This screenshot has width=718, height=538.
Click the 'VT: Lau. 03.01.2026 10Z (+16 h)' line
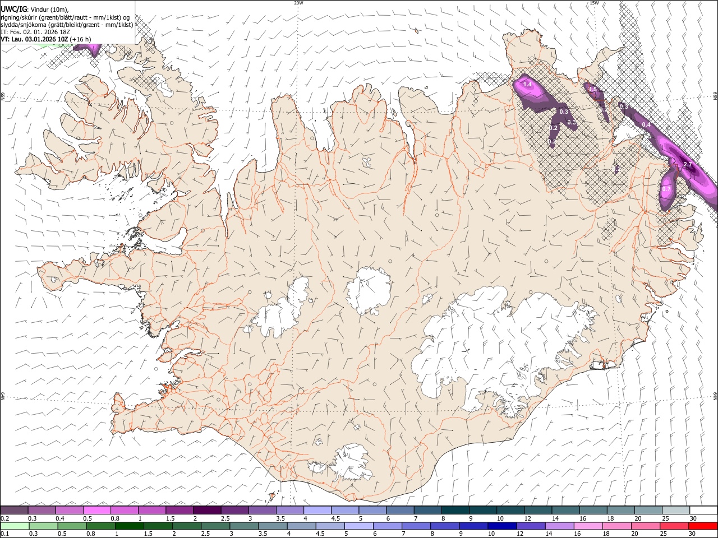coord(46,39)
